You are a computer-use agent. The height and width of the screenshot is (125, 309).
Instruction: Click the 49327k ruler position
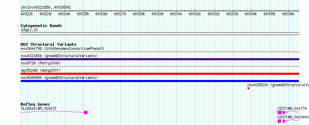120,14
